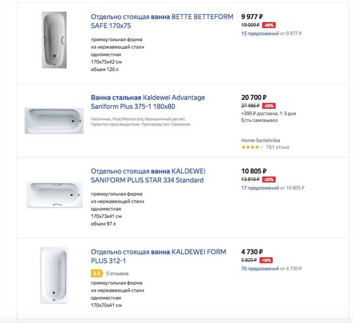Open the BETTE BETTEFORM SAFE 170x75 title link
Image resolution: width=353 pixels, height=323 pixels.
(161, 21)
